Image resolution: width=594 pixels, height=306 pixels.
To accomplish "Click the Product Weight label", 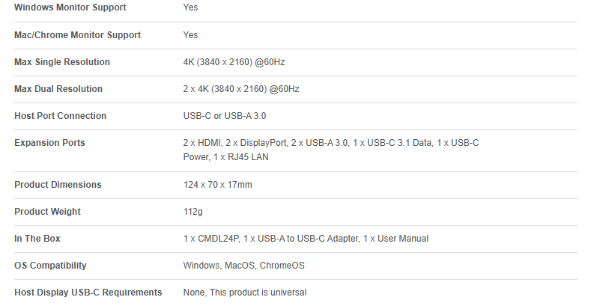I will tap(47, 212).
